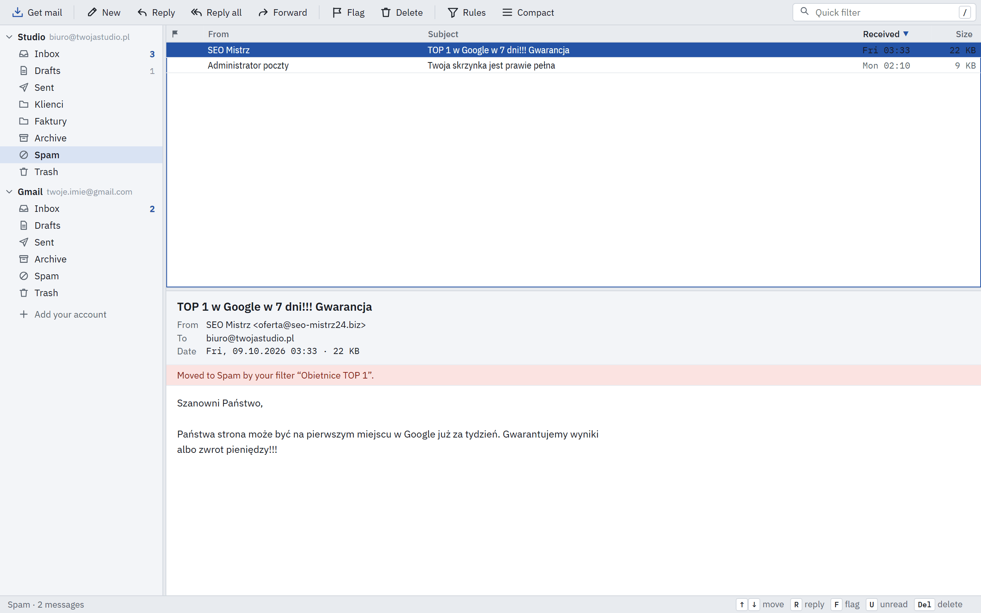Toggle Compact view mode
The width and height of the screenshot is (981, 613).
[528, 13]
